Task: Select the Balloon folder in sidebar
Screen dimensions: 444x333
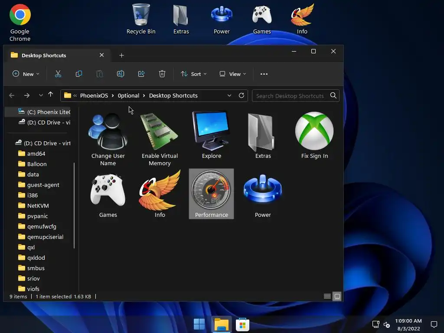Action: (x=32, y=164)
